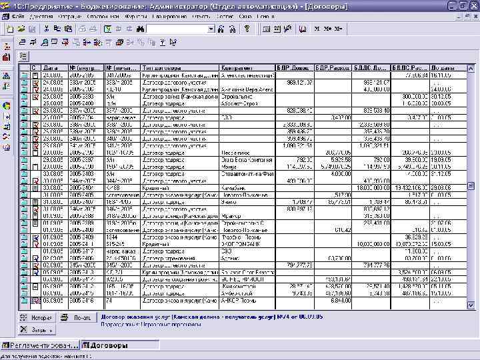This screenshot has height=360, width=480.
Task: Click the M- memory subtract button
Action: 338,29
